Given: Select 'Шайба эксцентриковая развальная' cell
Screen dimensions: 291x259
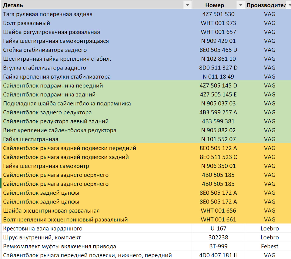Looking at the screenshot, I should click(51, 210).
